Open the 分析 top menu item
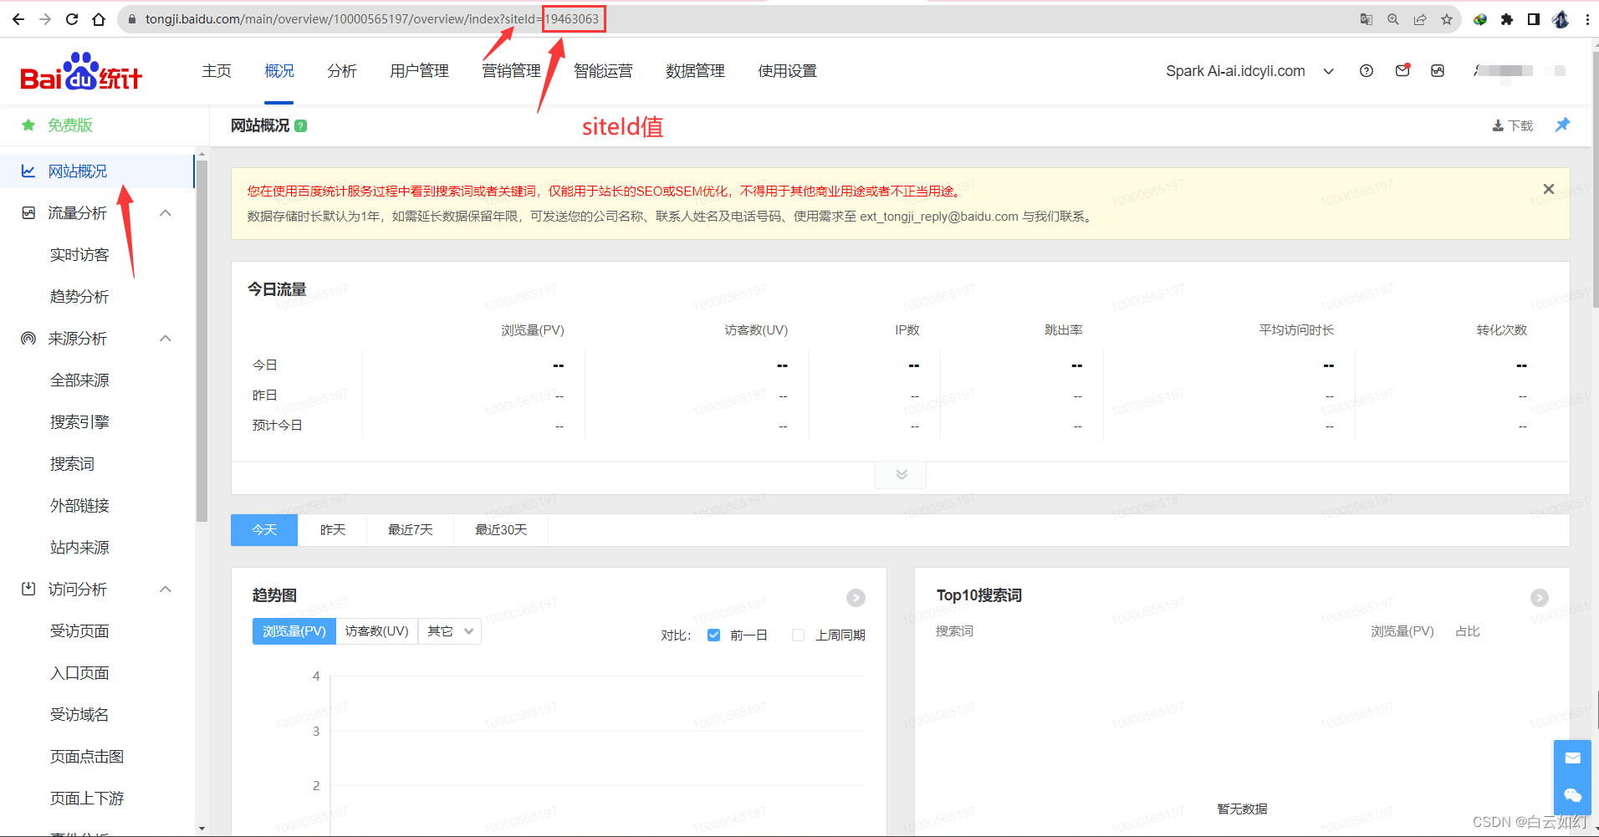This screenshot has height=837, width=1599. click(342, 71)
